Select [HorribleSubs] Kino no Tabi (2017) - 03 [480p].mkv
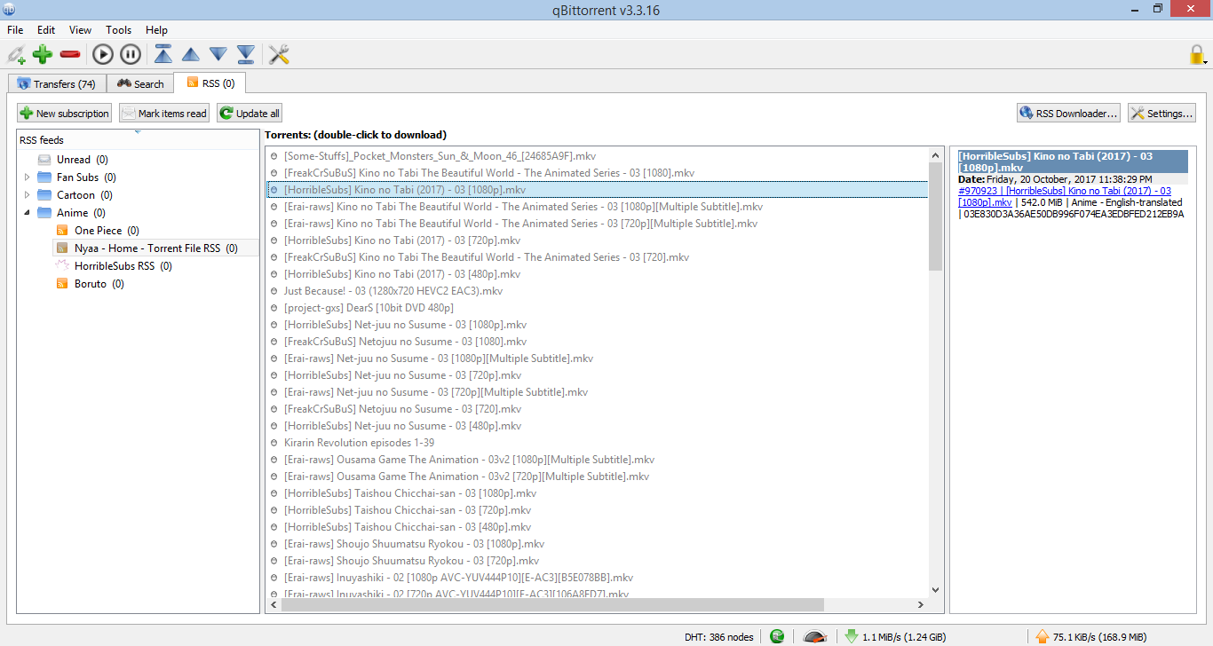This screenshot has width=1213, height=646. tap(597, 274)
